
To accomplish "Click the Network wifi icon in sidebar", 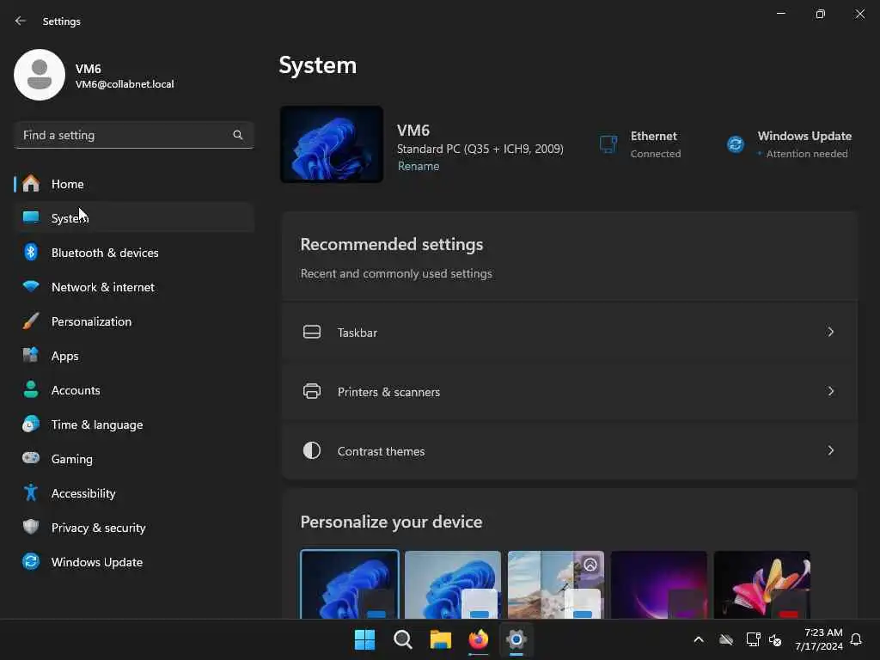I will (x=31, y=286).
